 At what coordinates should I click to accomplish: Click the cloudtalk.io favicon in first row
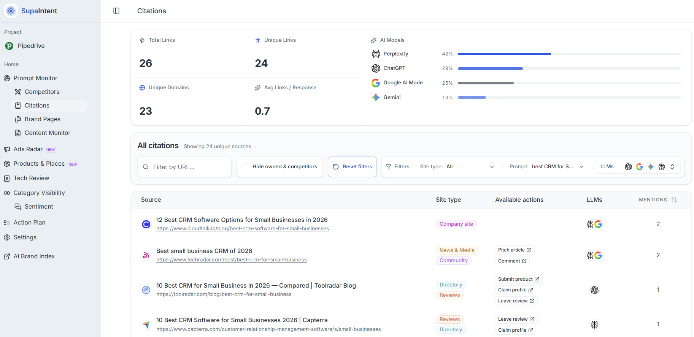pyautogui.click(x=146, y=224)
